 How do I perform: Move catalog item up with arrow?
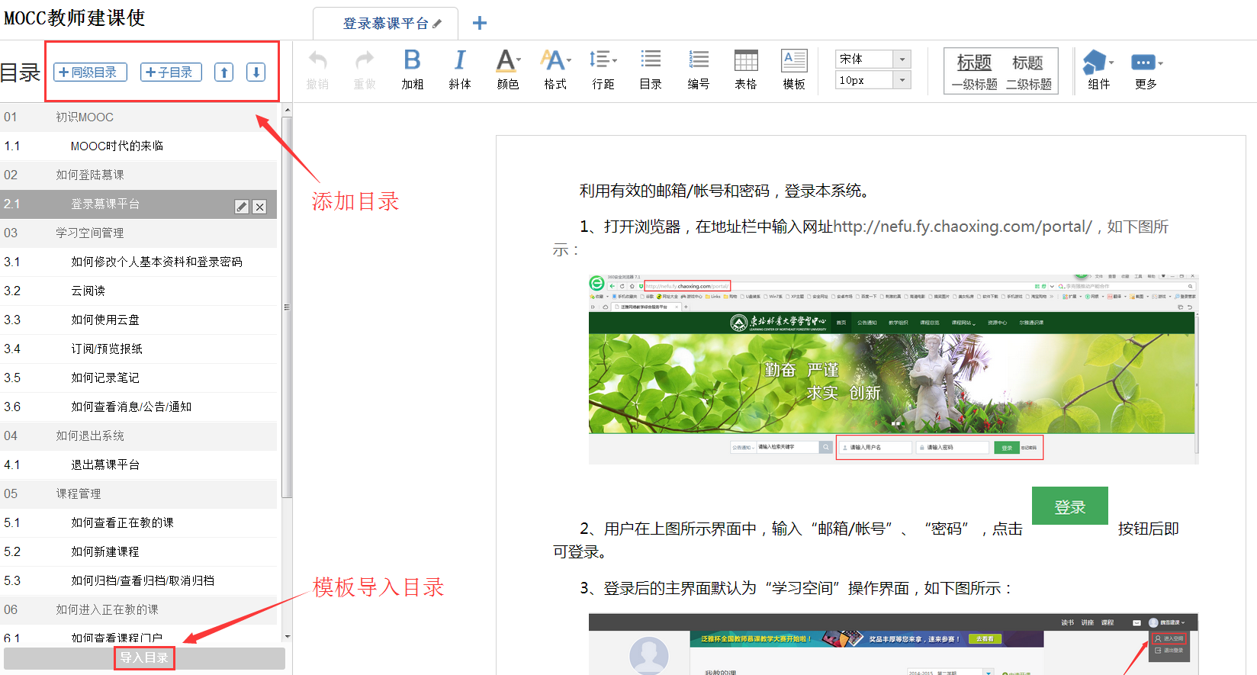[223, 72]
